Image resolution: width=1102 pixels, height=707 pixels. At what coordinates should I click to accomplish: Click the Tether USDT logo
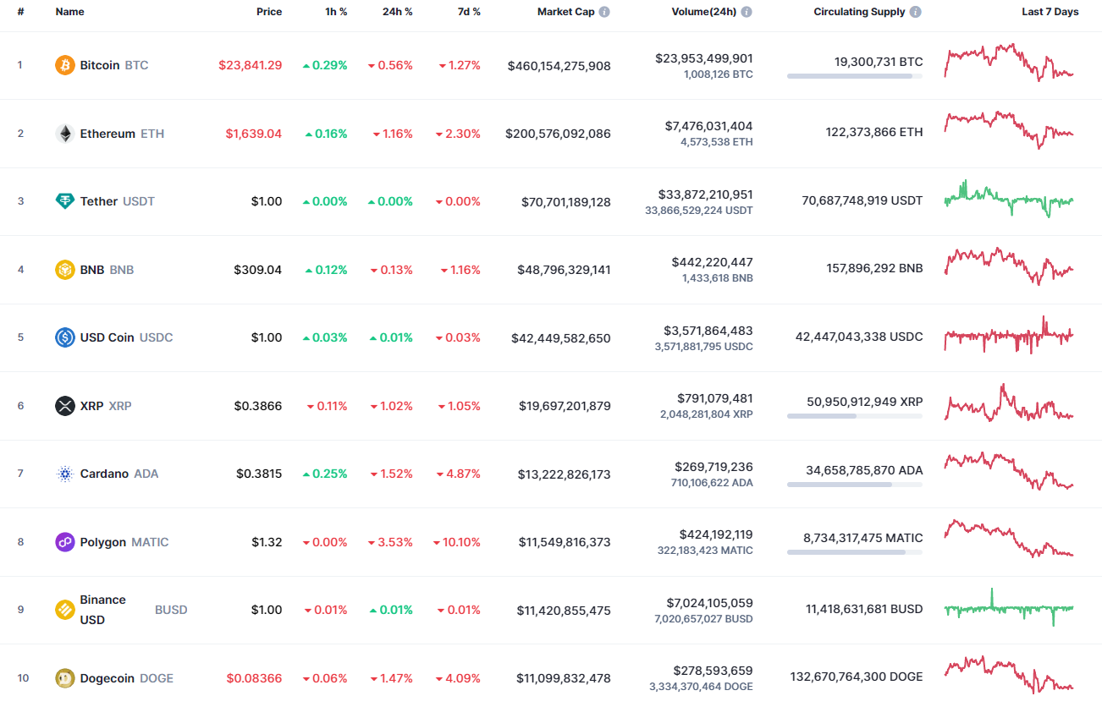(x=64, y=201)
